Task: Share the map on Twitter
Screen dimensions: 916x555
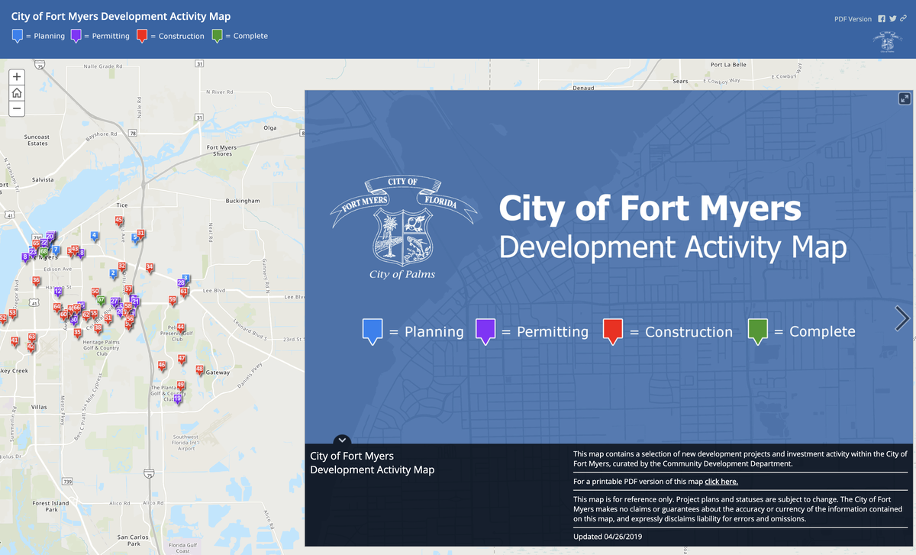Action: pyautogui.click(x=893, y=19)
